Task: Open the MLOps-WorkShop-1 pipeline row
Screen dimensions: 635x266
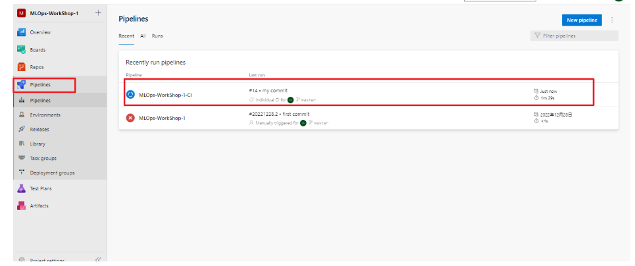Action: 368,118
